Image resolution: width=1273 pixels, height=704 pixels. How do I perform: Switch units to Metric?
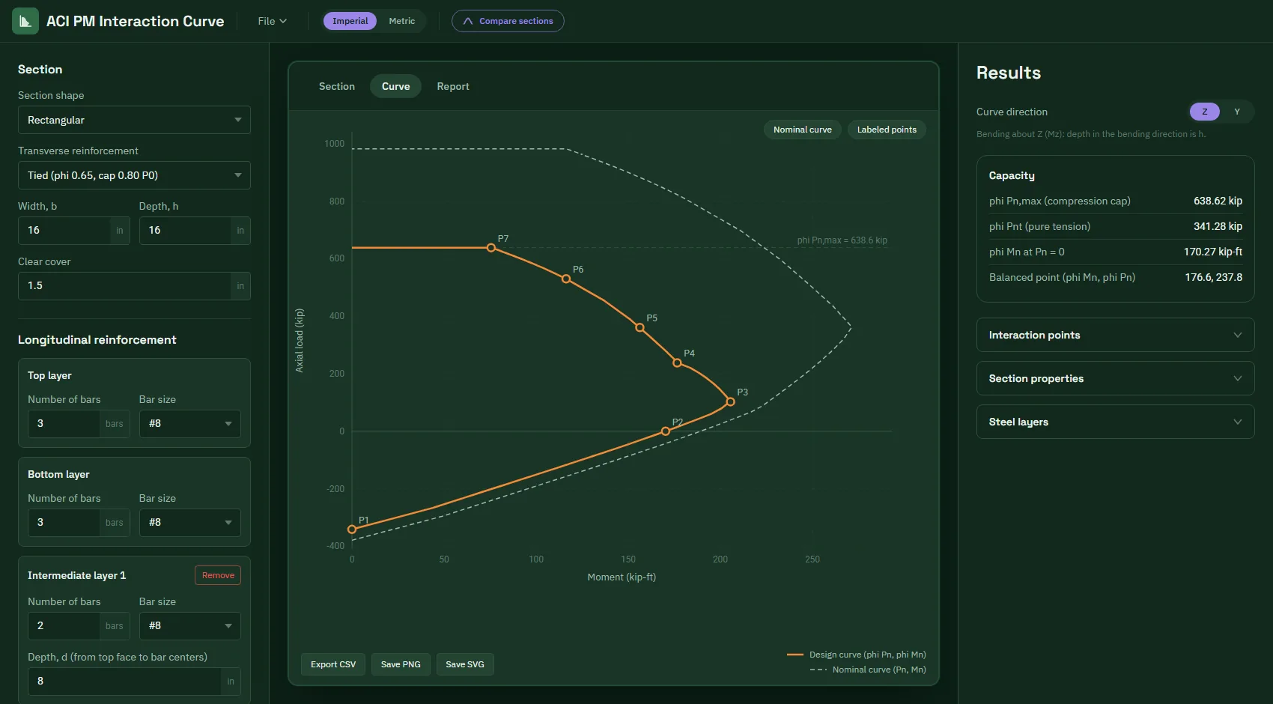tap(401, 21)
